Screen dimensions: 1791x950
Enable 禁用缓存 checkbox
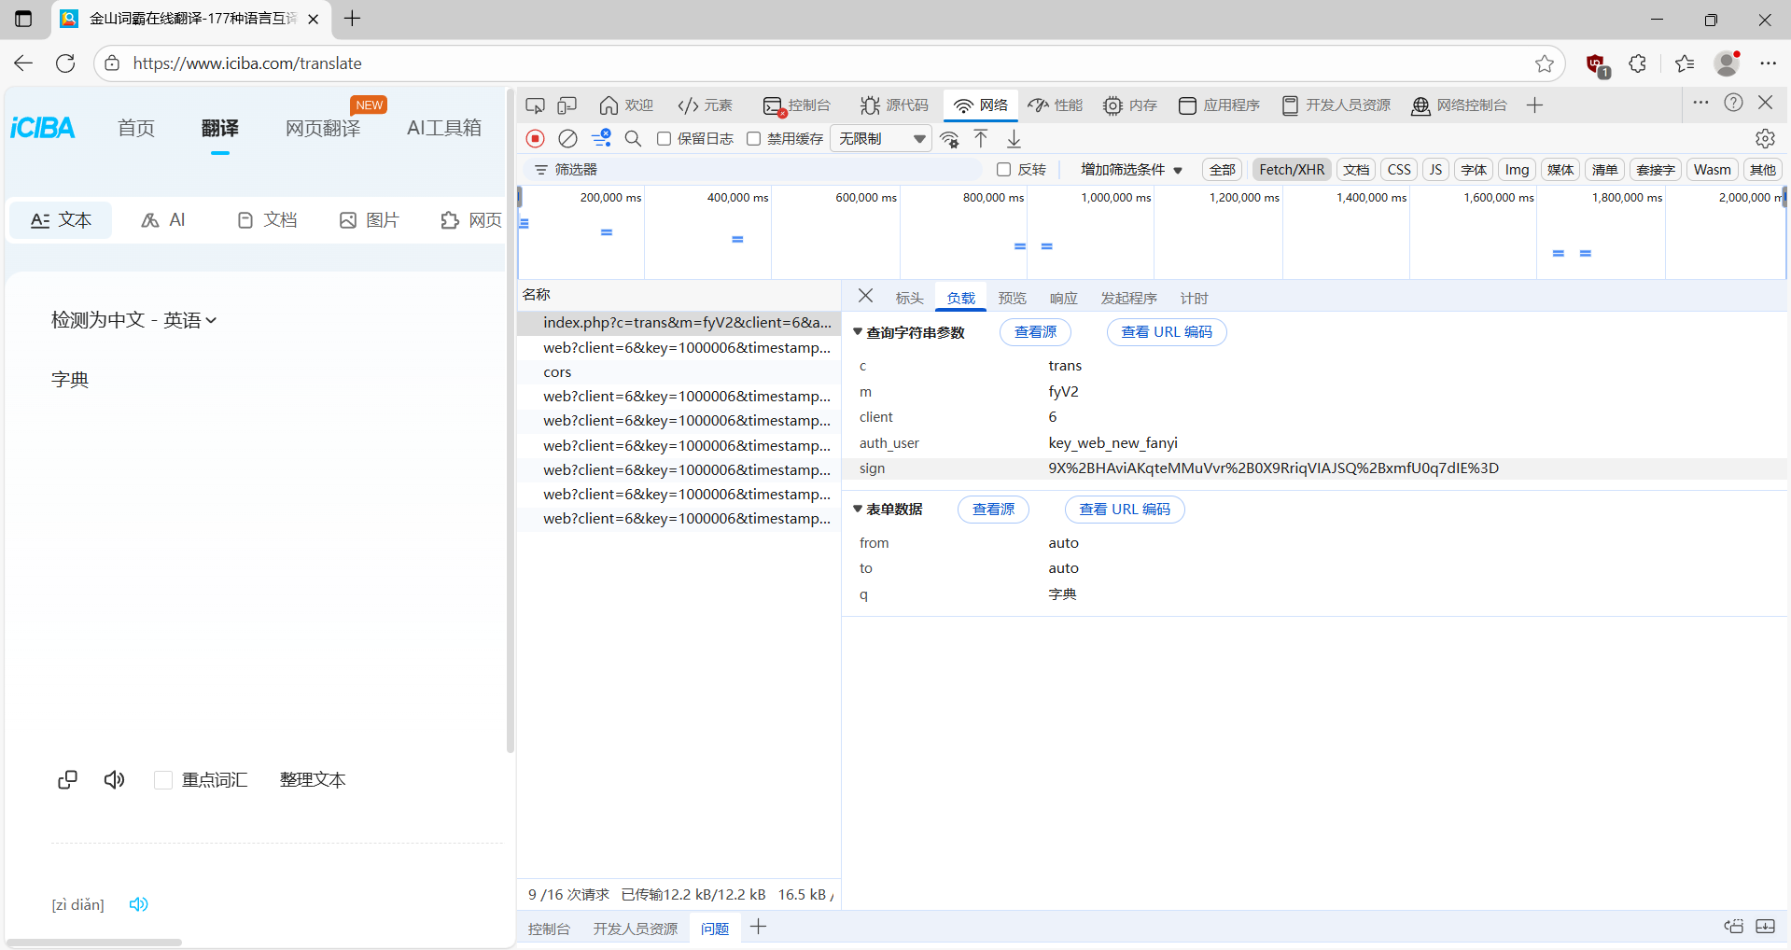753,139
